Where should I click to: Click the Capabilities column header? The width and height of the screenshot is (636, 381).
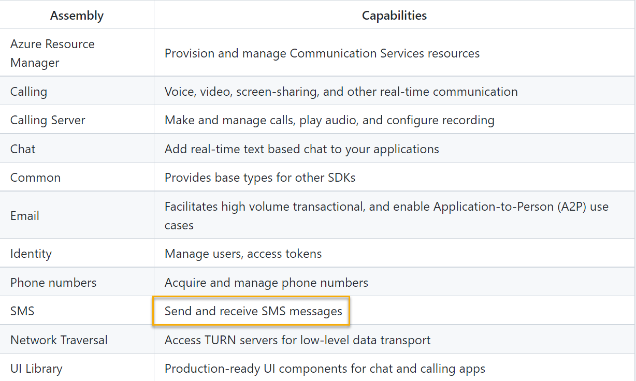click(394, 16)
